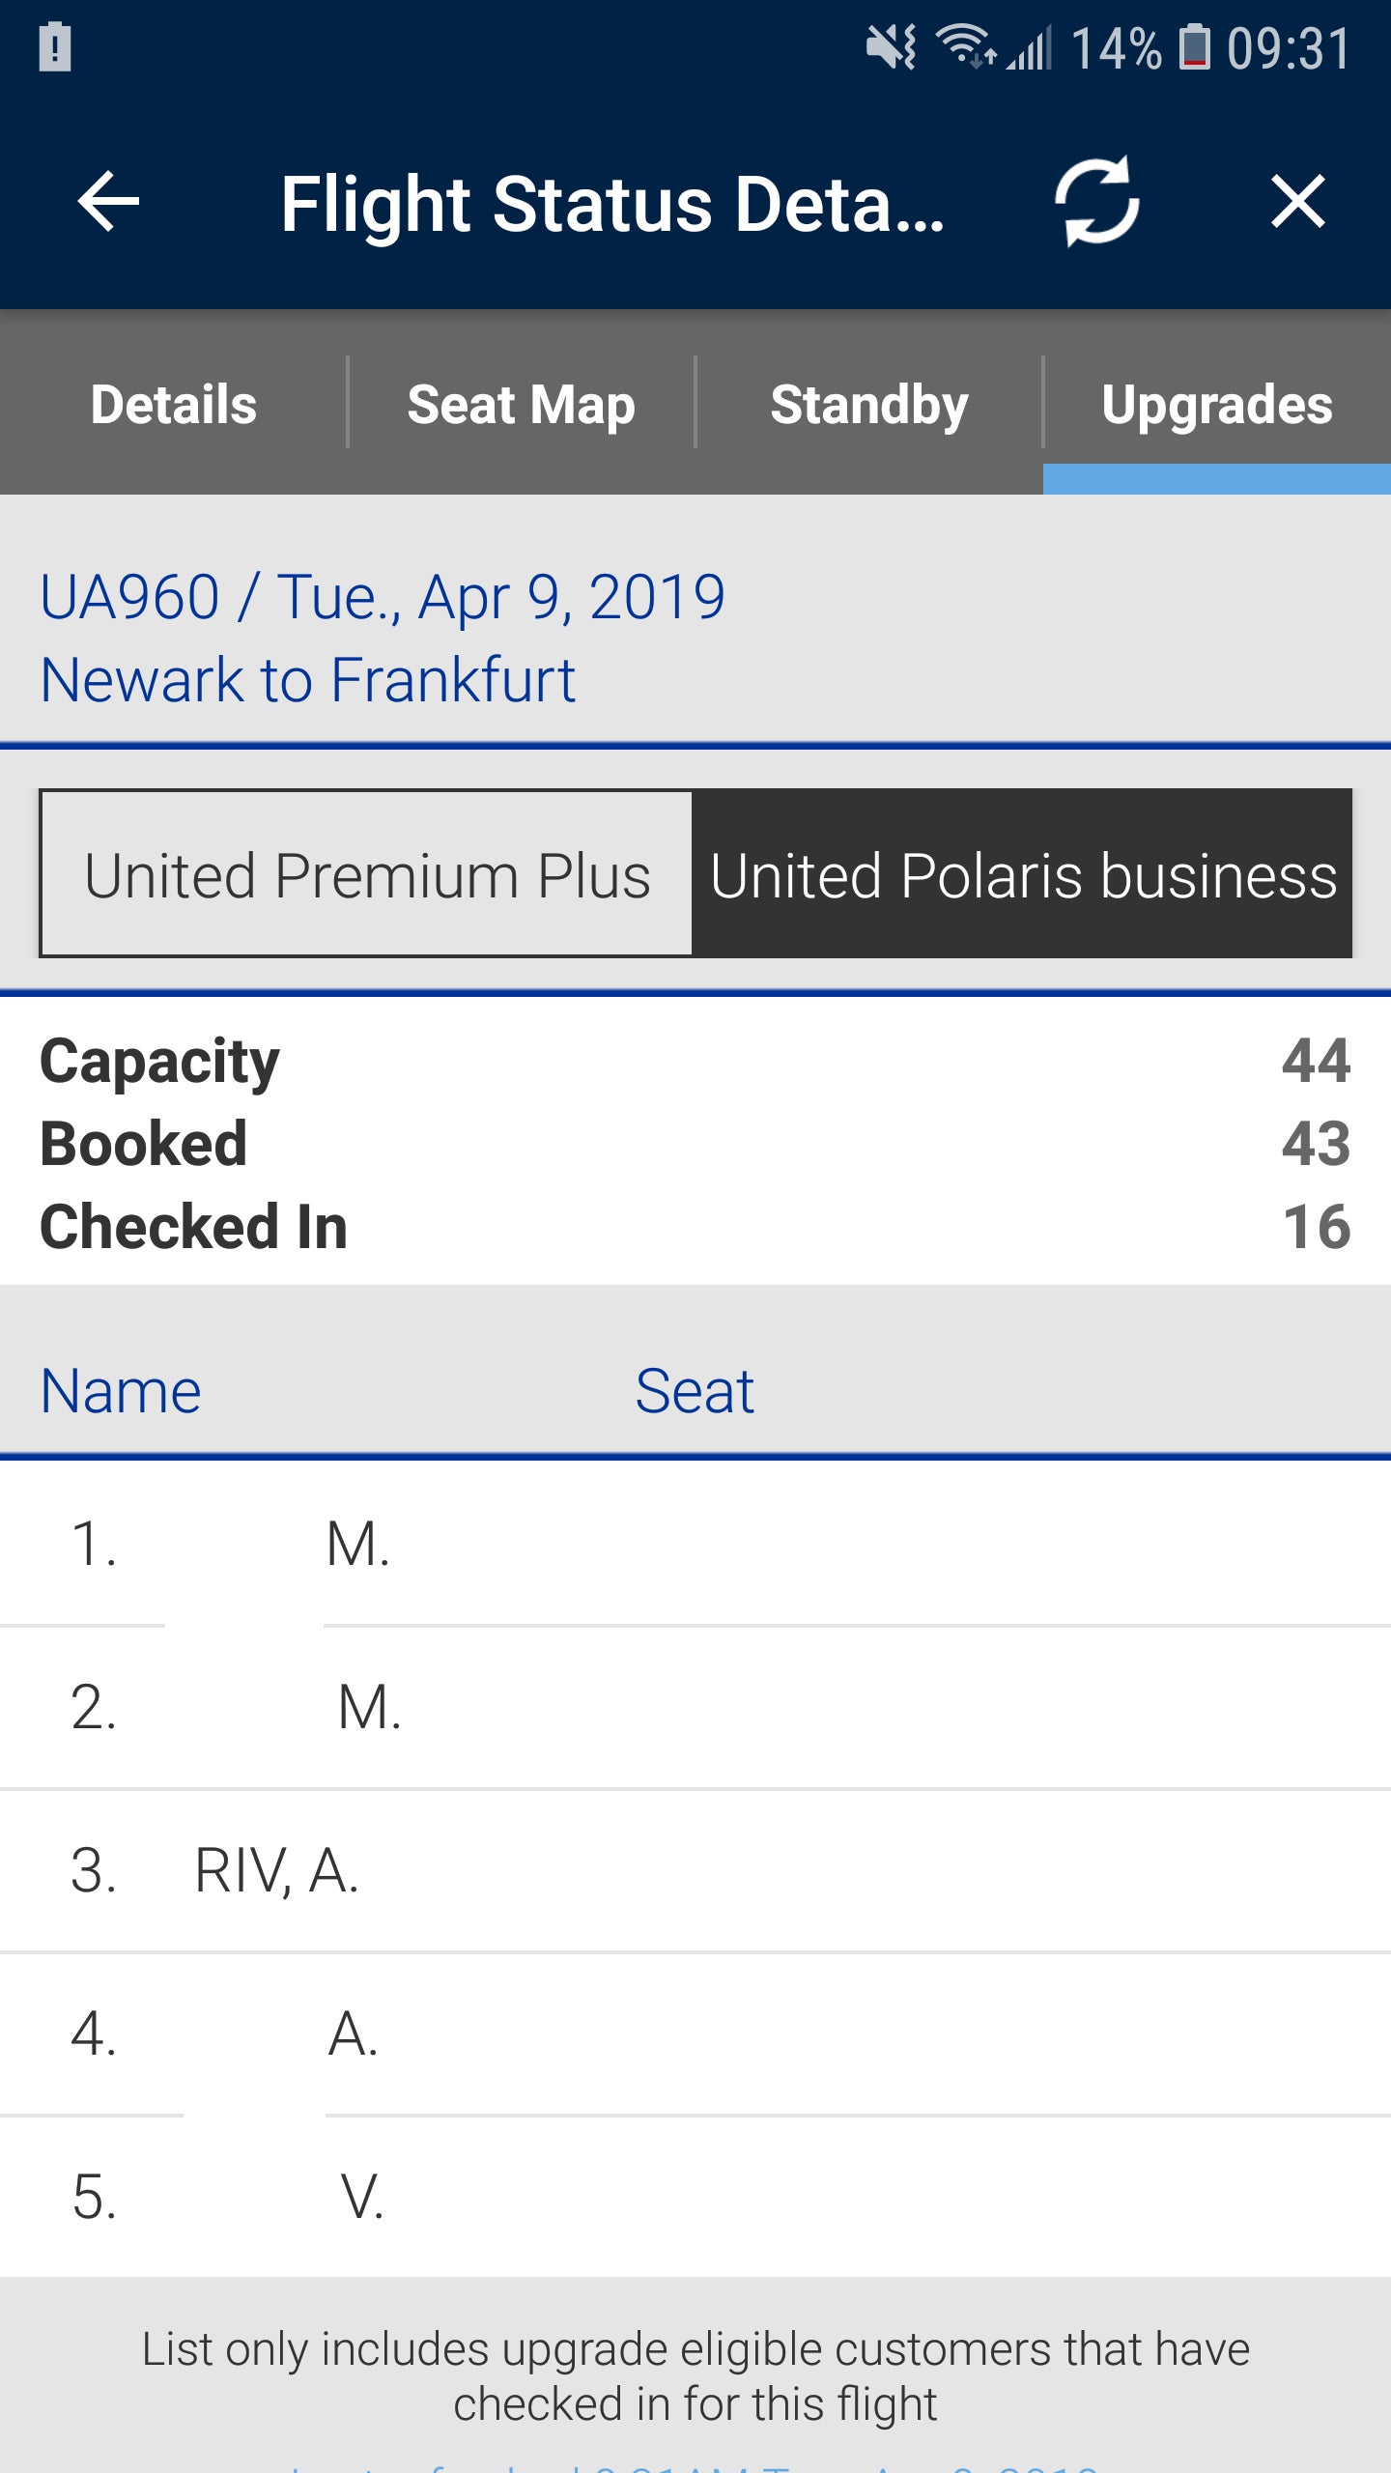This screenshot has width=1391, height=2473.
Task: Tap the 14% battery level icon
Action: point(1194,46)
